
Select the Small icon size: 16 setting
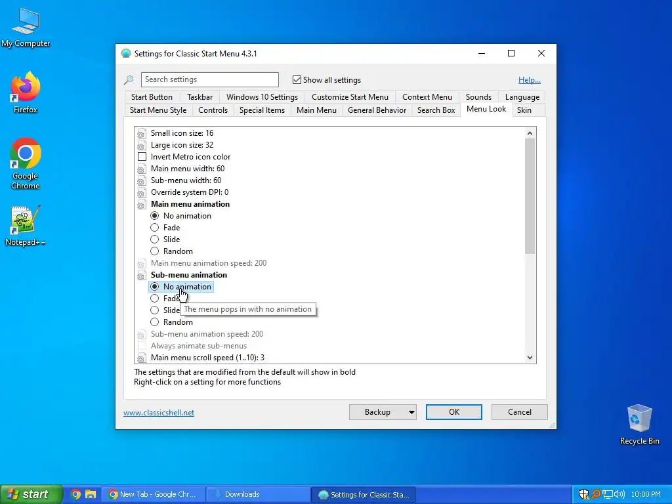[182, 133]
